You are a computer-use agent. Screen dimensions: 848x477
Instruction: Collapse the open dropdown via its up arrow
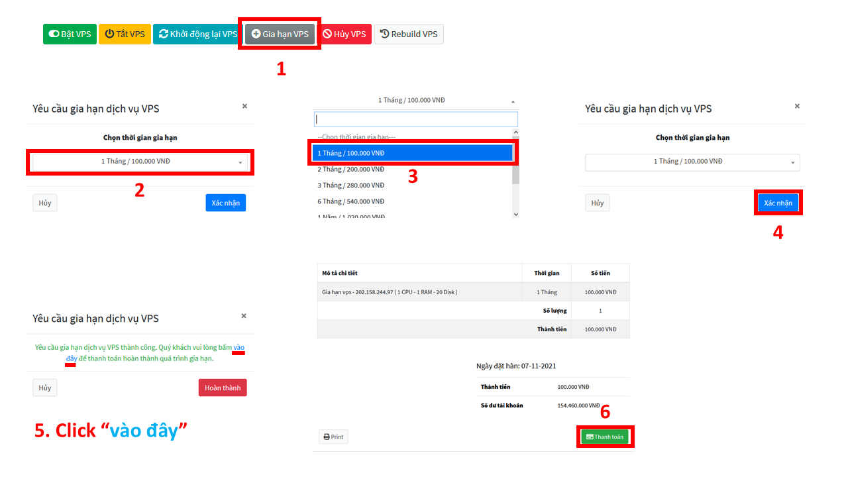(513, 101)
